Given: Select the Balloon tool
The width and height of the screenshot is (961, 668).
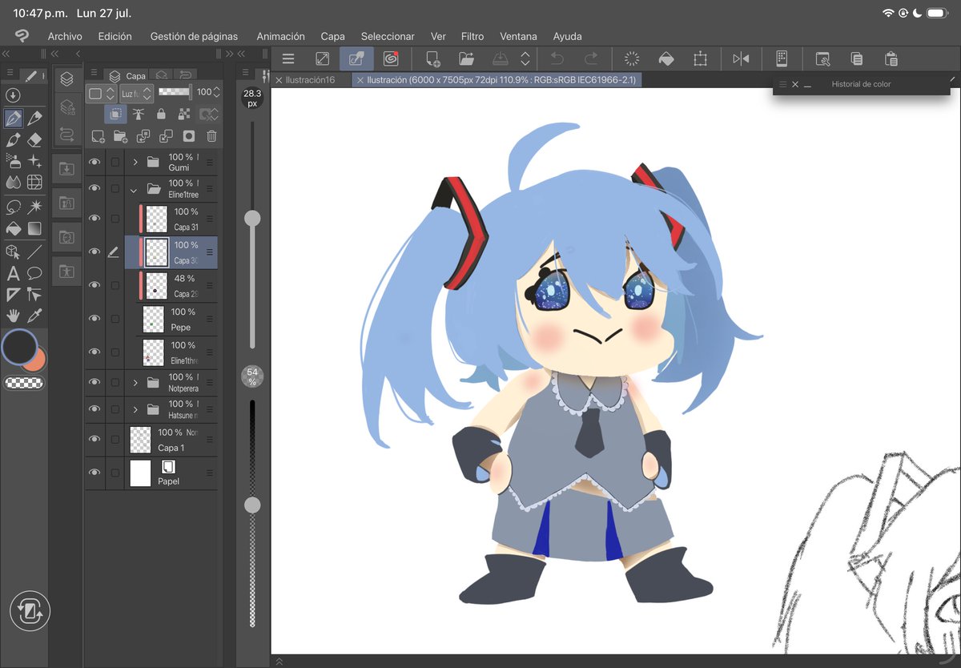Looking at the screenshot, I should pyautogui.click(x=34, y=273).
